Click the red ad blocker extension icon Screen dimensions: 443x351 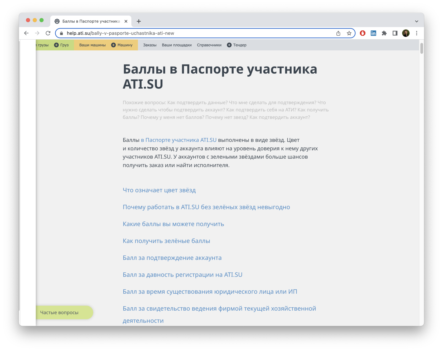[363, 33]
